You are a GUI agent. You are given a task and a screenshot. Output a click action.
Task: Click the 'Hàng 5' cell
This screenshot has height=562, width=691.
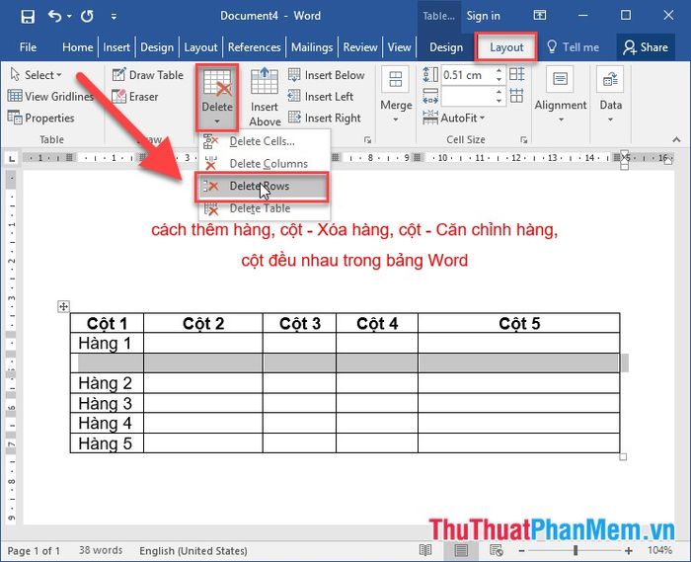click(x=107, y=443)
